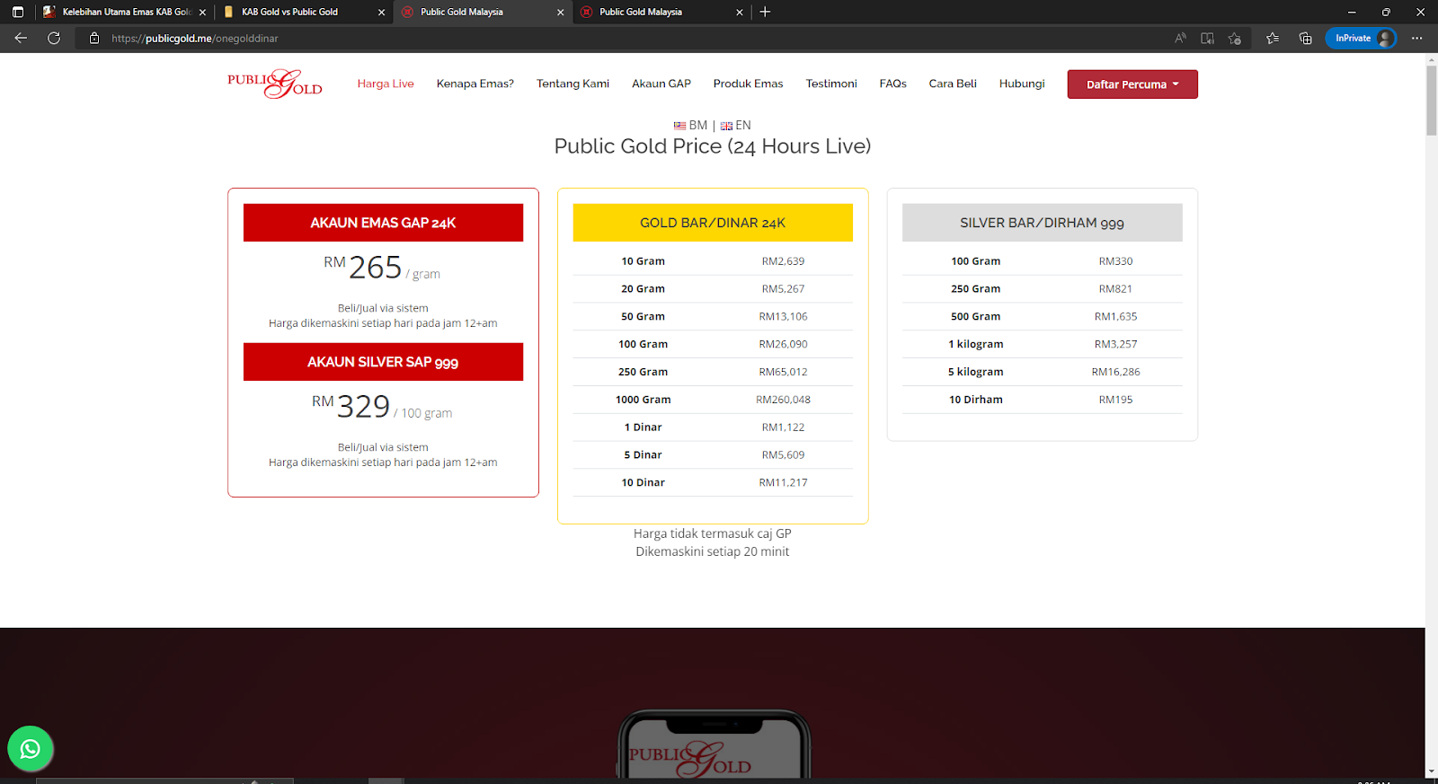Viewport: 1438px width, 784px height.
Task: Click the AKAUN EMAS GAP 24K header
Action: point(383,223)
